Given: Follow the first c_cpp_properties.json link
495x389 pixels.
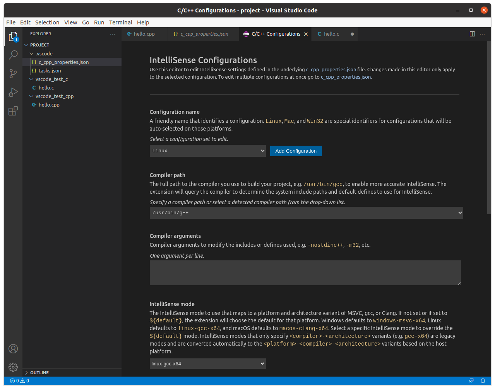Looking at the screenshot, I should coord(331,70).
